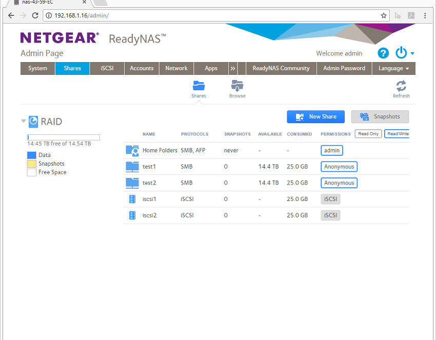
Task: Click the extension icon beside the star
Action: click(x=398, y=15)
